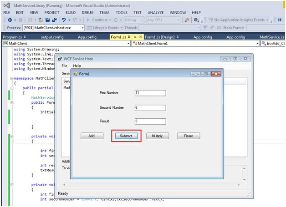The height and width of the screenshot is (207, 286).
Task: Open the HELP menu in Visual Studio
Action: pyautogui.click(x=196, y=13)
